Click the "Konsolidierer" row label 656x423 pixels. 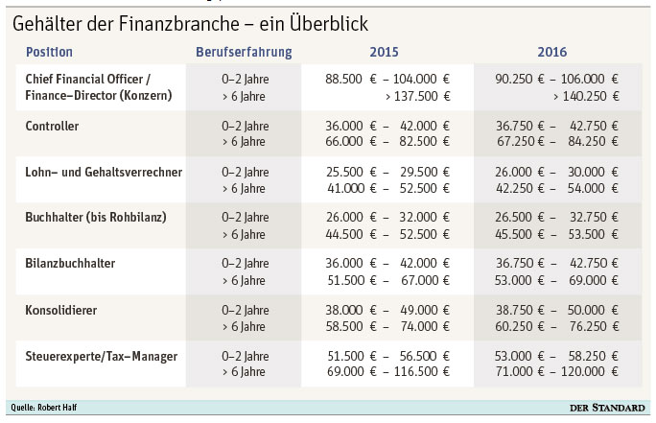pyautogui.click(x=61, y=310)
